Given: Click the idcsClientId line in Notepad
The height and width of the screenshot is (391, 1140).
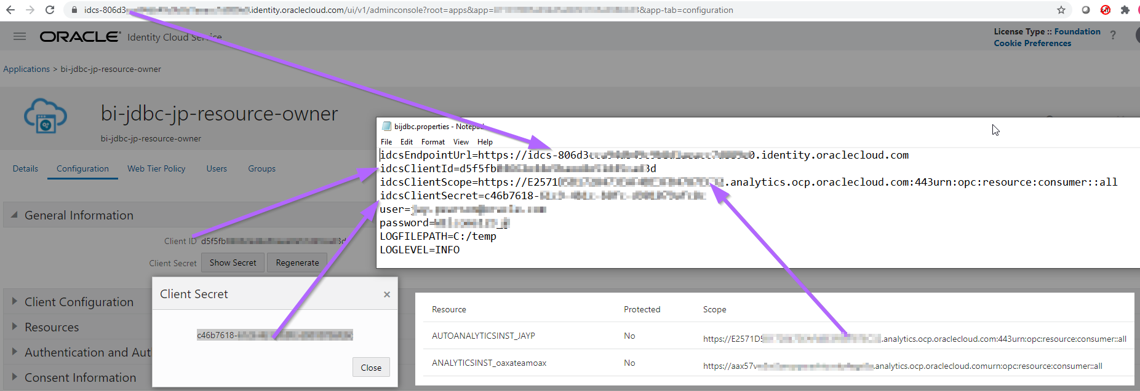Looking at the screenshot, I should (518, 168).
